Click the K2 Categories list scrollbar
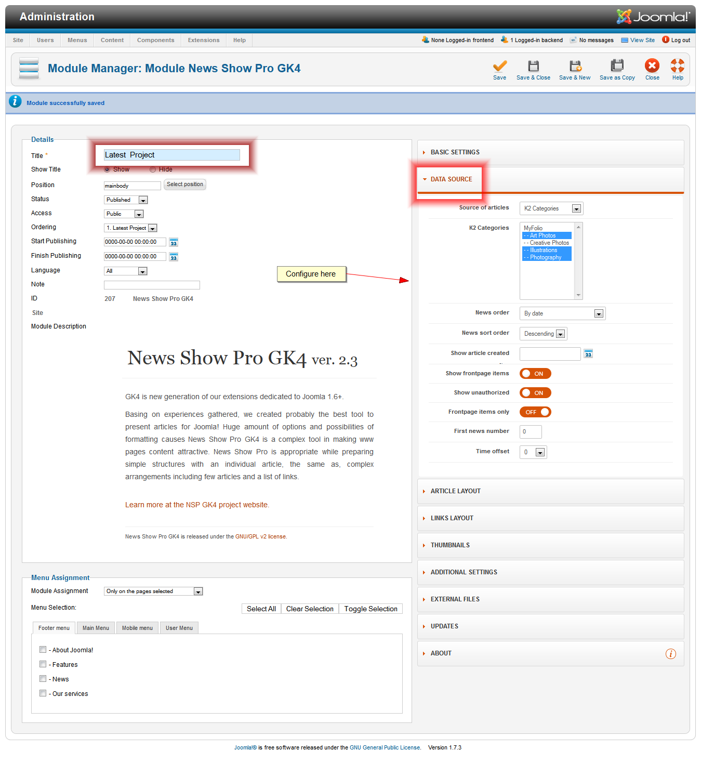The width and height of the screenshot is (701, 763). point(578,261)
